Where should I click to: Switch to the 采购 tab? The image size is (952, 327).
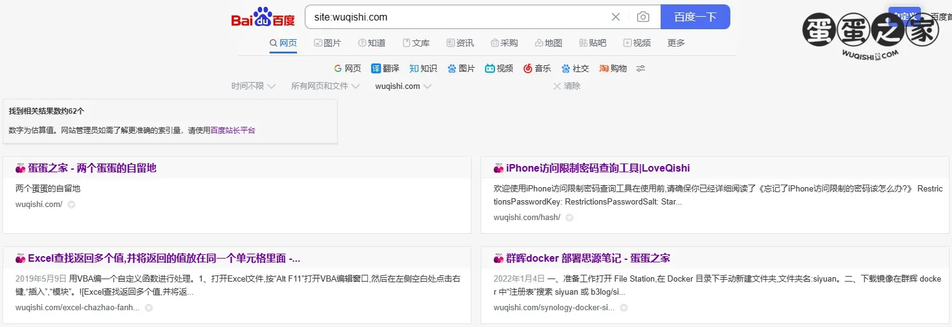pos(504,43)
